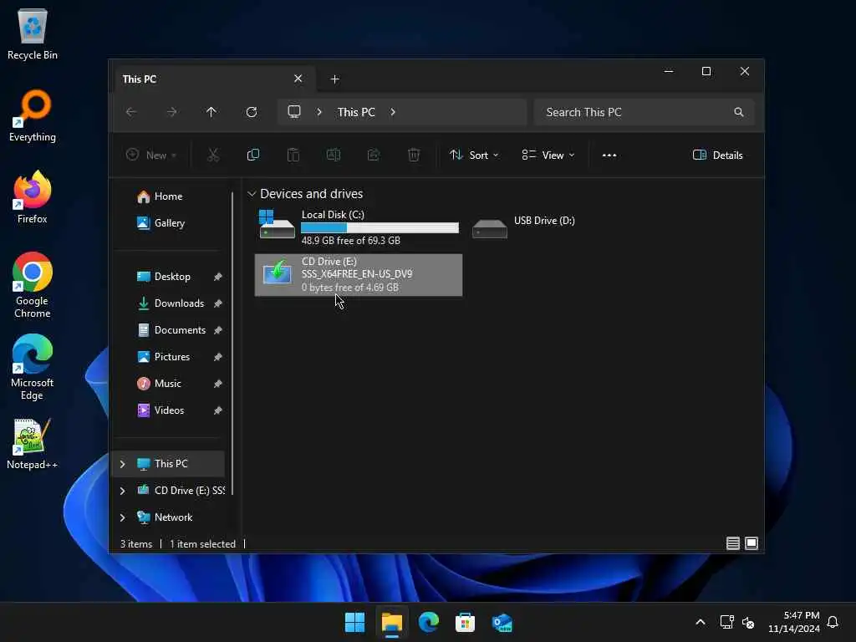Open Windows Start menu
Image resolution: width=856 pixels, height=642 pixels.
[x=354, y=622]
